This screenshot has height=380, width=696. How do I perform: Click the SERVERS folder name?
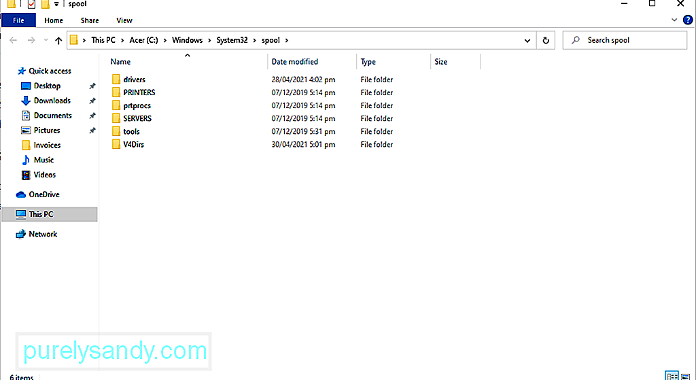click(x=137, y=118)
